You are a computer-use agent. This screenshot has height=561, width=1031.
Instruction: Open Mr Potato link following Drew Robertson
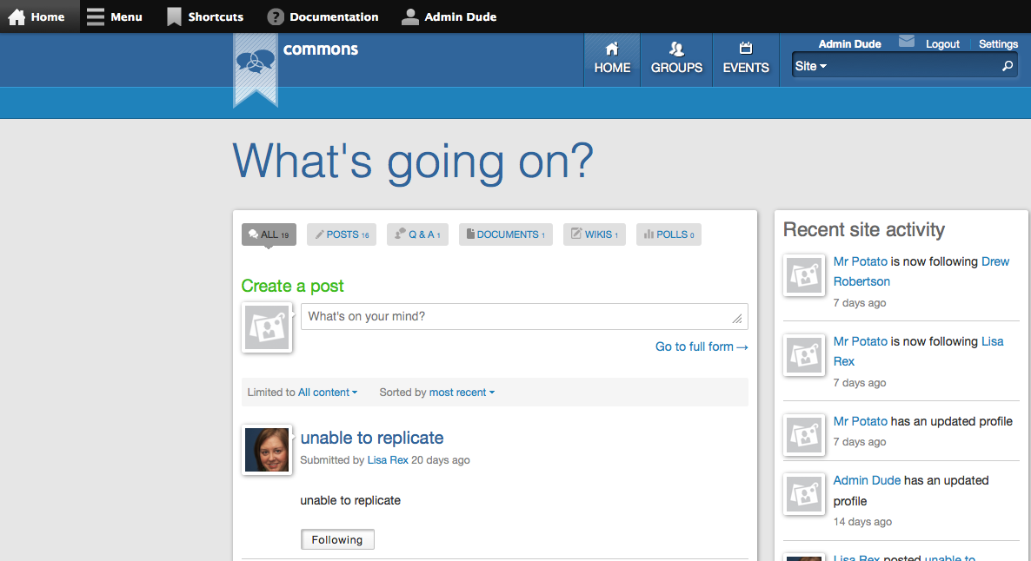[x=861, y=261]
